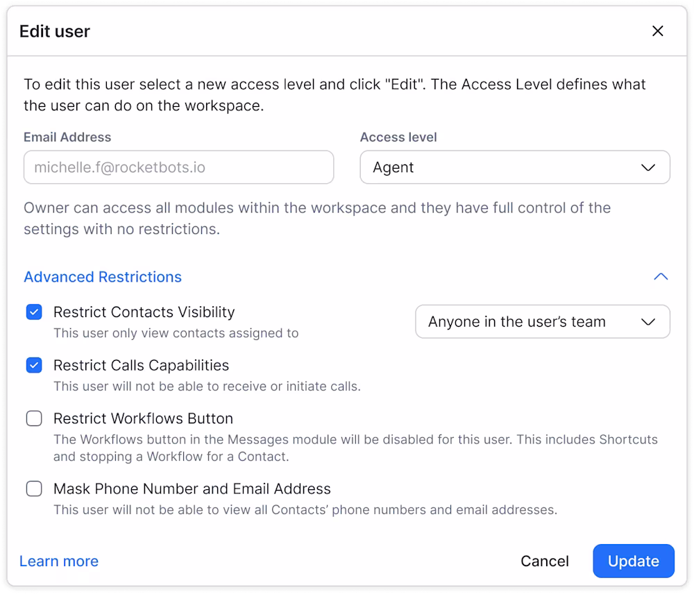Enable the Restrict Workflows Button checkbox
The width and height of the screenshot is (694, 594).
click(34, 418)
